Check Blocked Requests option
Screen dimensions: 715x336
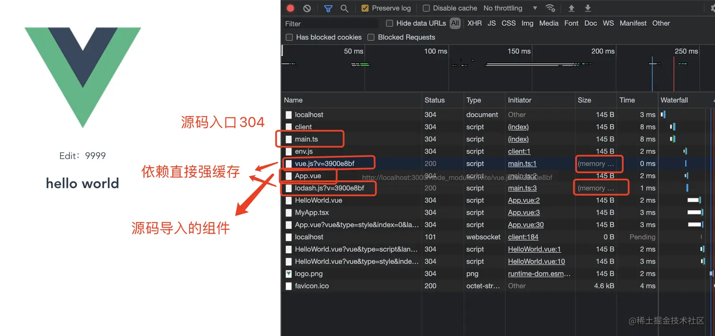coord(371,37)
